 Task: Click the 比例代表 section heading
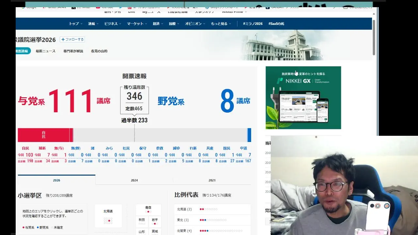186,195
